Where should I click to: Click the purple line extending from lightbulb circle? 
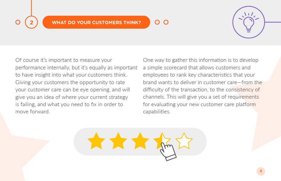[x=273, y=22]
